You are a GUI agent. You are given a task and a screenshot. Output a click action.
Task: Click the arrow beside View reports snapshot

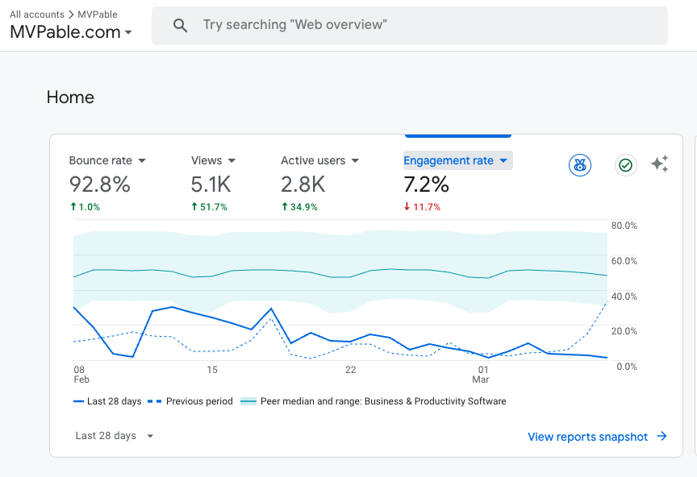662,436
